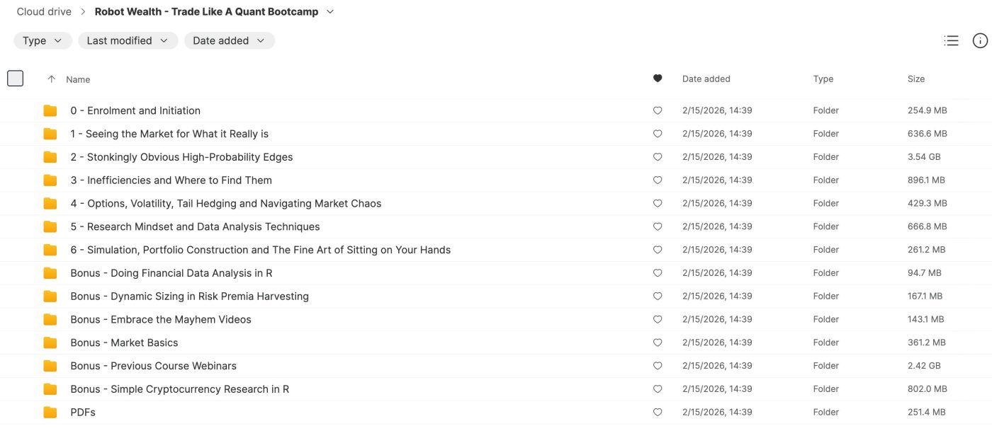Click folder icon for Bonus - Previous Course Webinars
This screenshot has width=992, height=438.
click(50, 367)
